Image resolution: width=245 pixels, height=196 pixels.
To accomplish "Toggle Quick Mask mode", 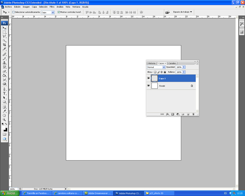I will [x=4, y=134].
